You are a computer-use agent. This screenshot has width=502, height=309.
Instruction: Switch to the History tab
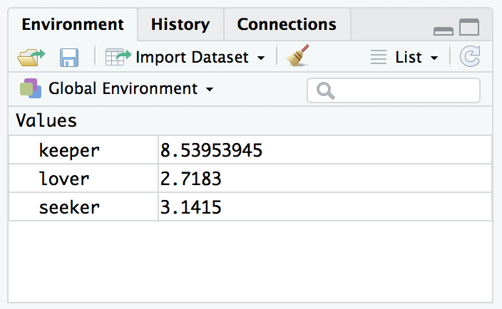coord(180,24)
